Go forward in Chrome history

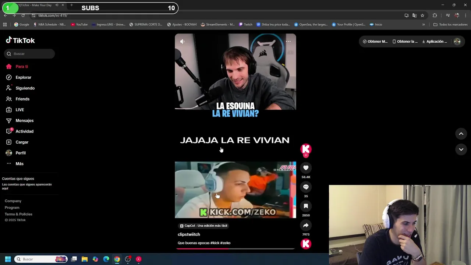[14, 15]
